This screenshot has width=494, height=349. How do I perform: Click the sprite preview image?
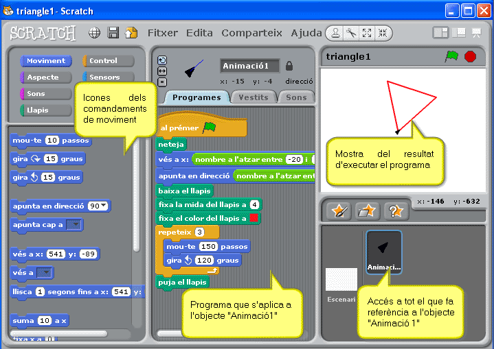tap(194, 69)
